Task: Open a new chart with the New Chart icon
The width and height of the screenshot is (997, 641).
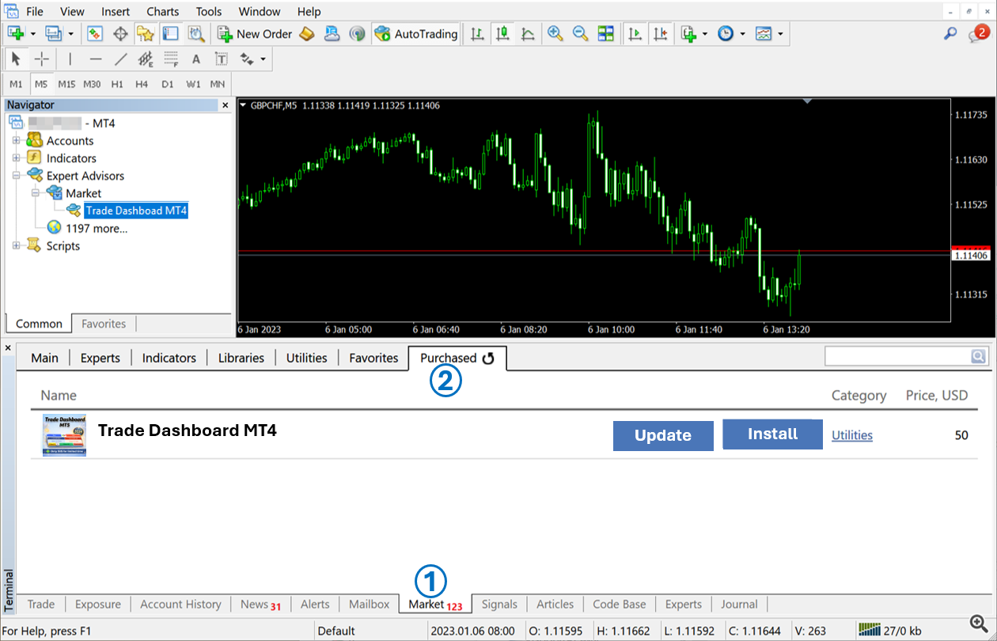Action: [x=15, y=33]
